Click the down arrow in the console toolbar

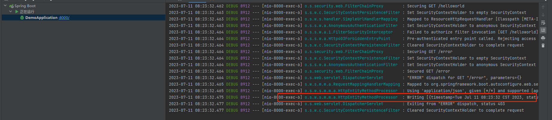[x=543, y=15]
